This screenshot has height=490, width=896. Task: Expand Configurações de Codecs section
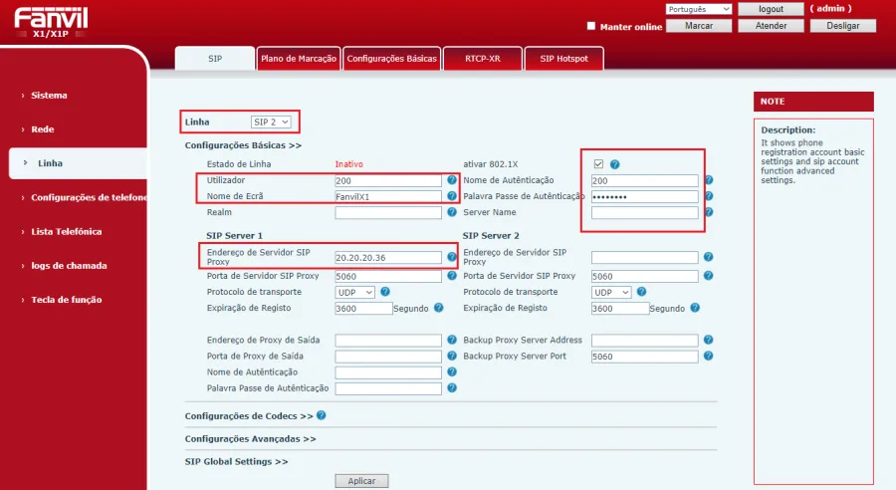(x=249, y=415)
